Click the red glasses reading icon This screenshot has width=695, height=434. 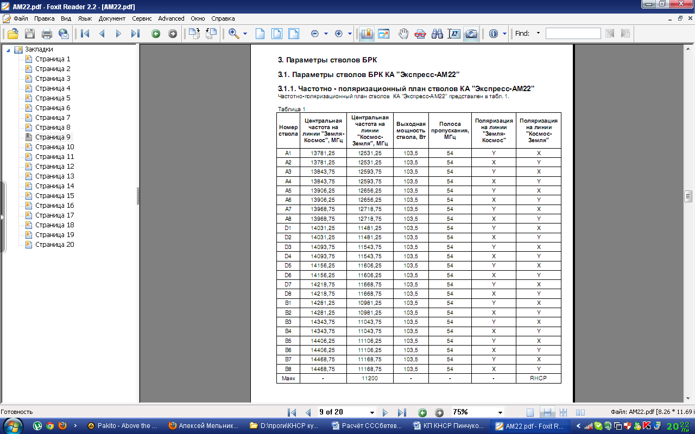(x=420, y=34)
